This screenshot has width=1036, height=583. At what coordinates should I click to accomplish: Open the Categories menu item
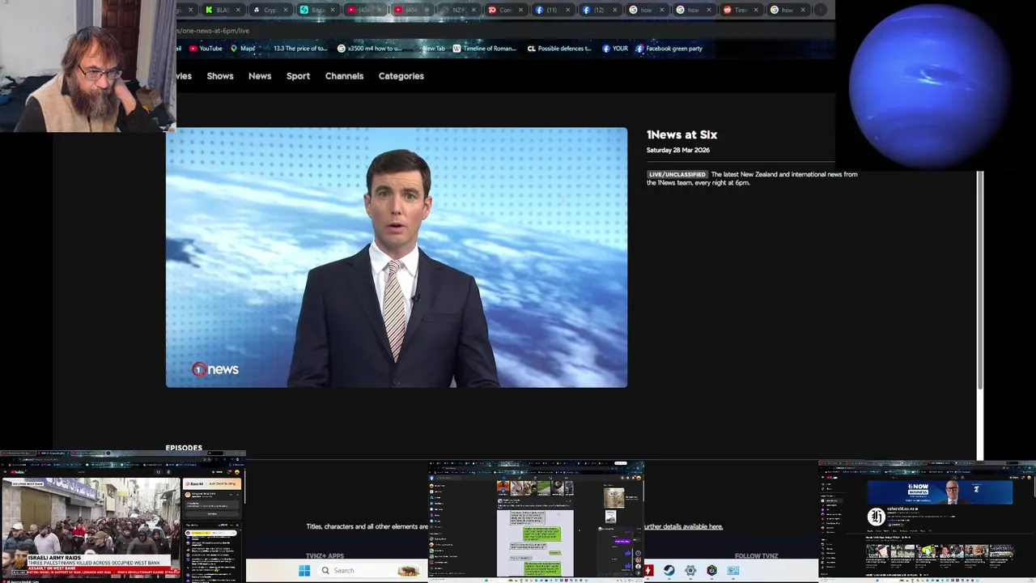[401, 76]
